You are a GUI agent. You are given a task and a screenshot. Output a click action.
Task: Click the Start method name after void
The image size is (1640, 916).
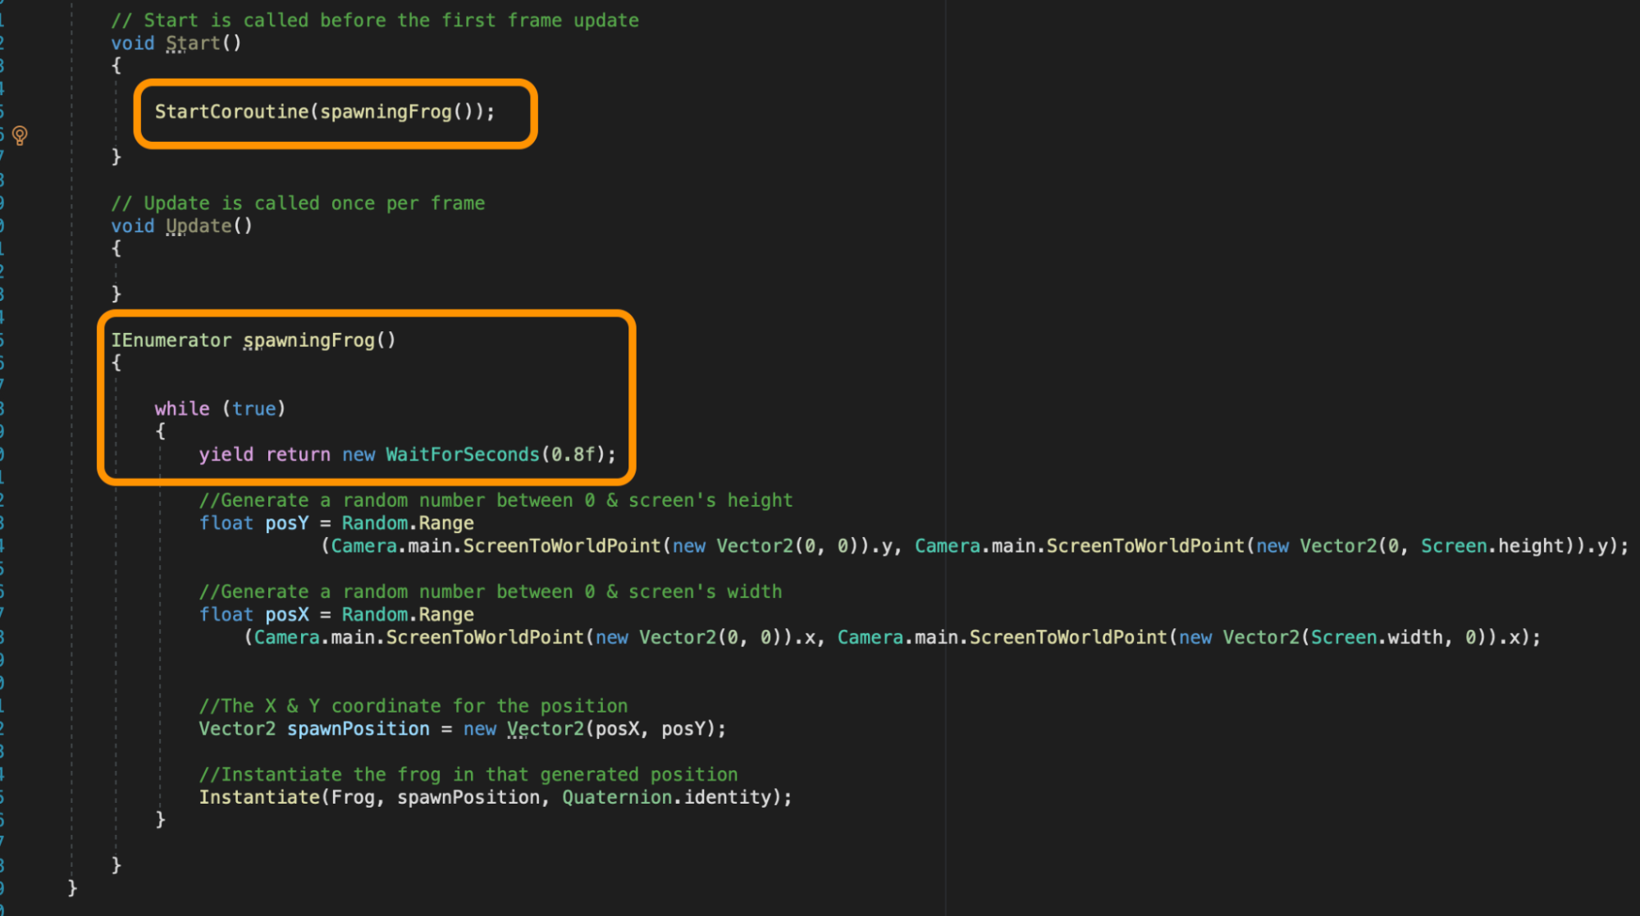193,43
